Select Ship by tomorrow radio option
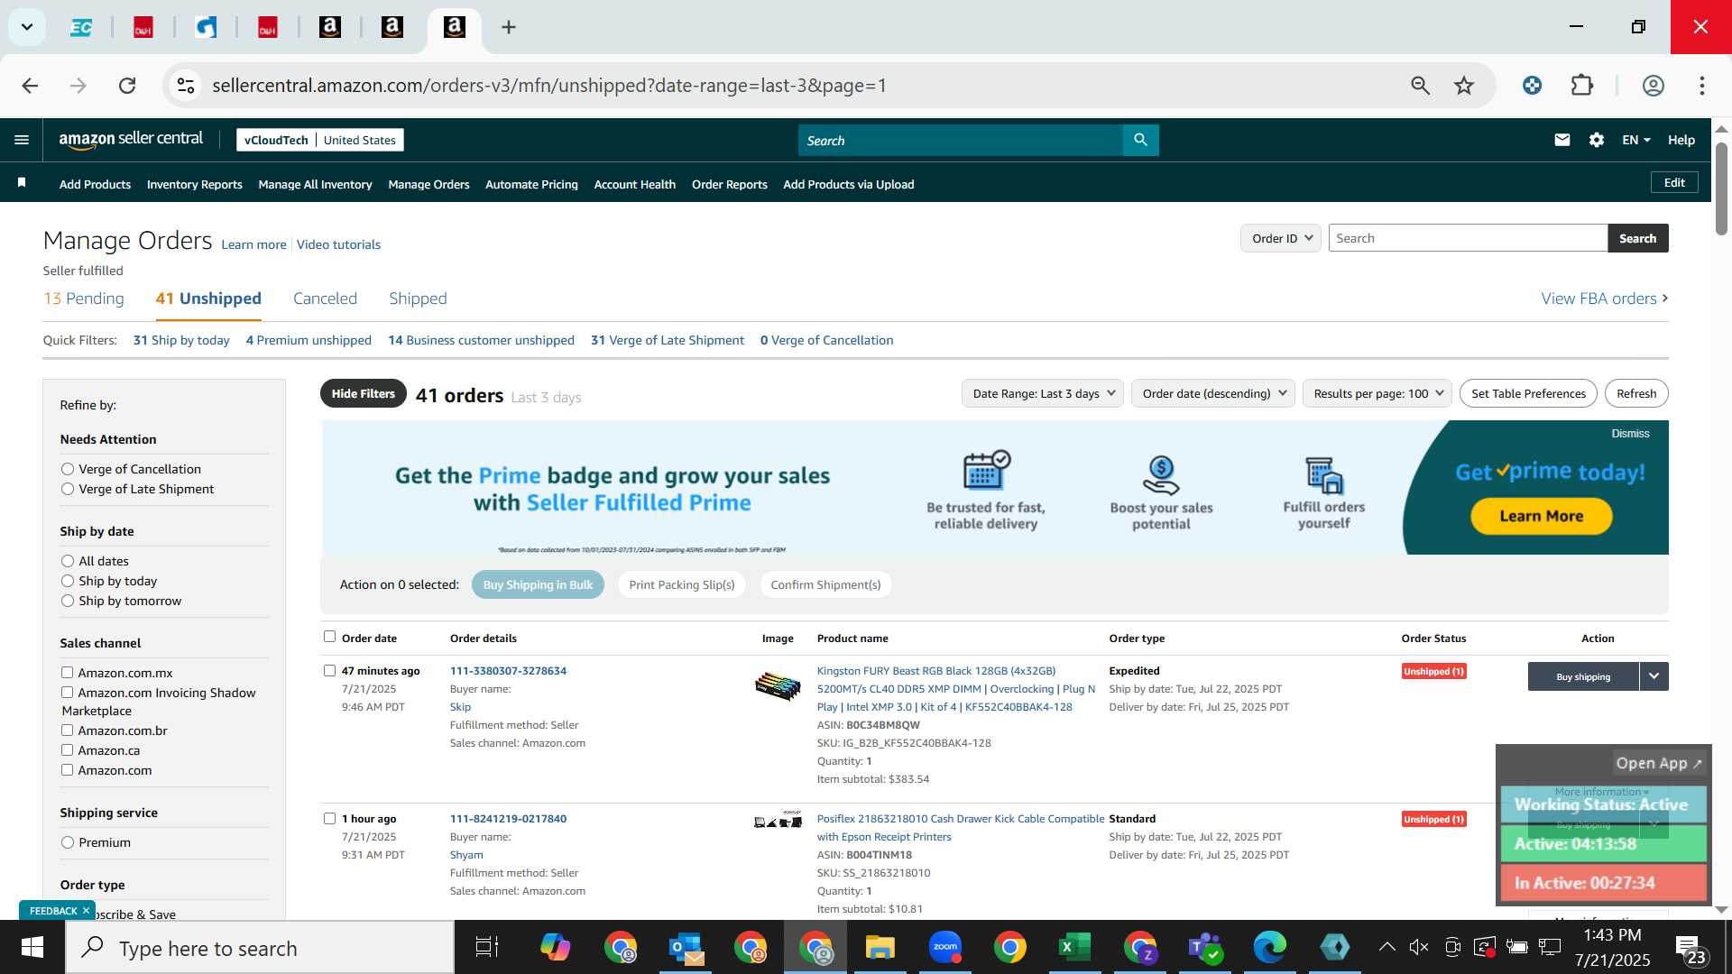This screenshot has width=1732, height=974. tap(68, 601)
